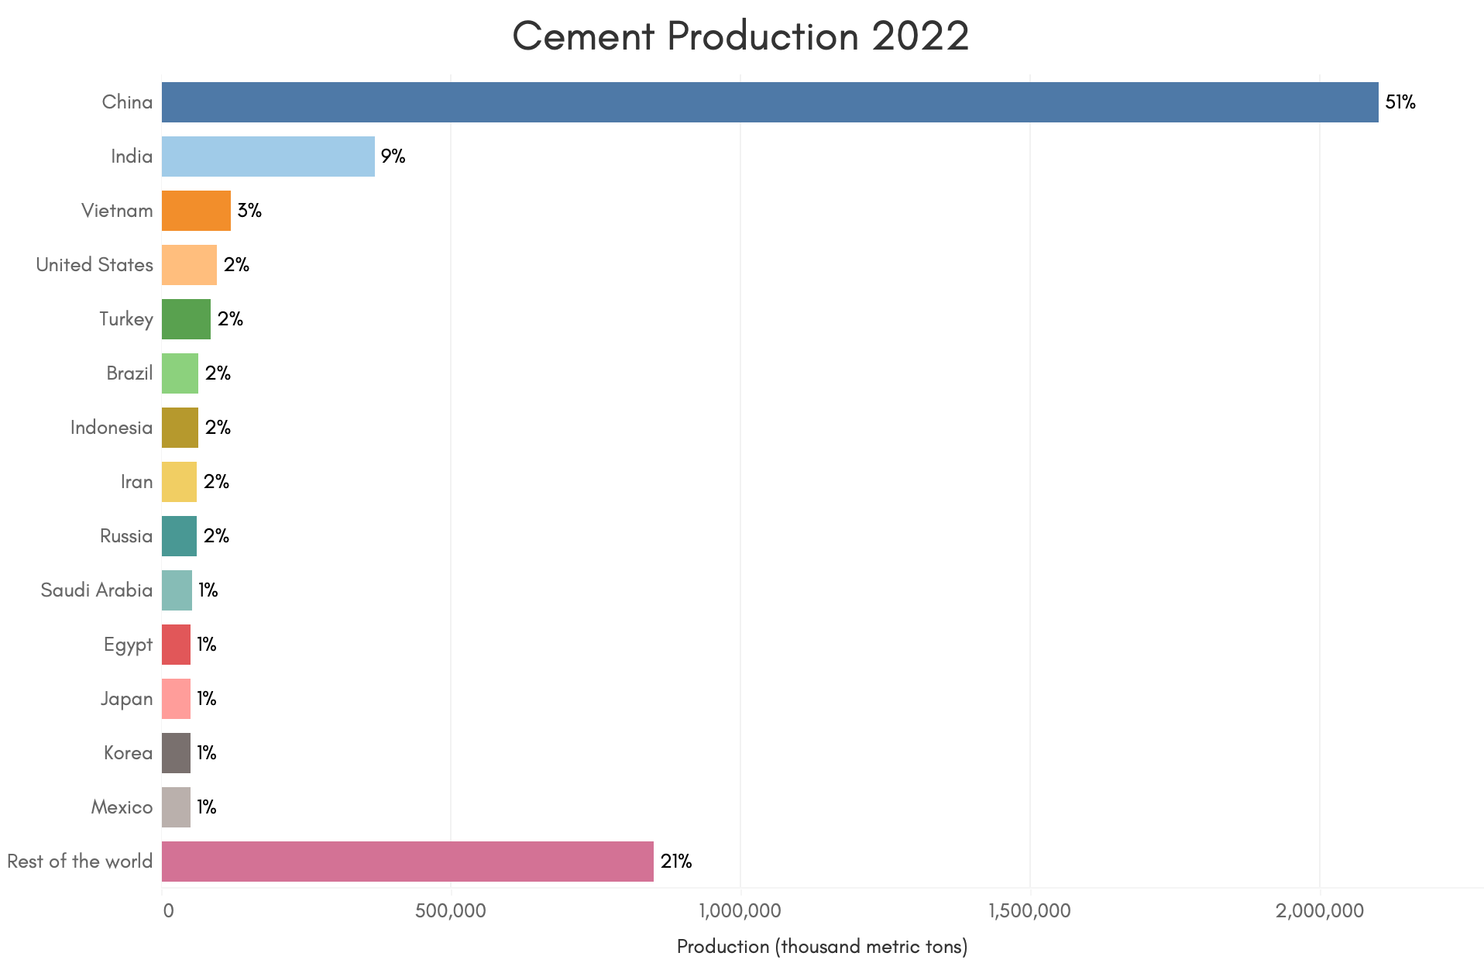Screen dimensions: 1484x970
Task: Click the 9% label next to India
Action: point(393,157)
